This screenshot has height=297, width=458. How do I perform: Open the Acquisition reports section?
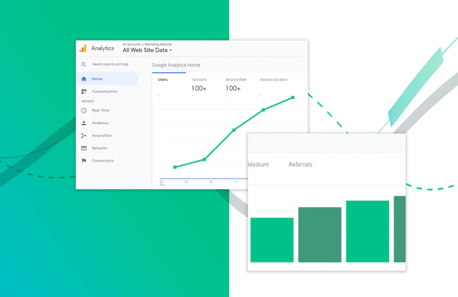click(x=107, y=136)
